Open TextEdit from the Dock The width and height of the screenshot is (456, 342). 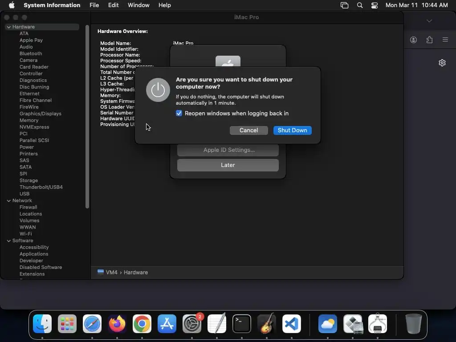coord(217,324)
